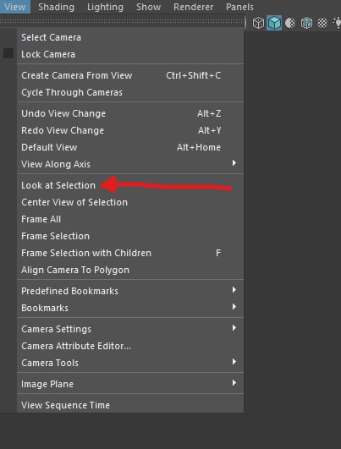Click the wireframe cube icon
This screenshot has width=341, height=449.
(258, 23)
